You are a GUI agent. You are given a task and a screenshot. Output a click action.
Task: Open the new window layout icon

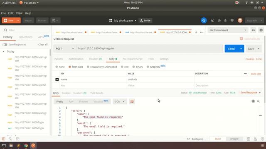[55, 20]
